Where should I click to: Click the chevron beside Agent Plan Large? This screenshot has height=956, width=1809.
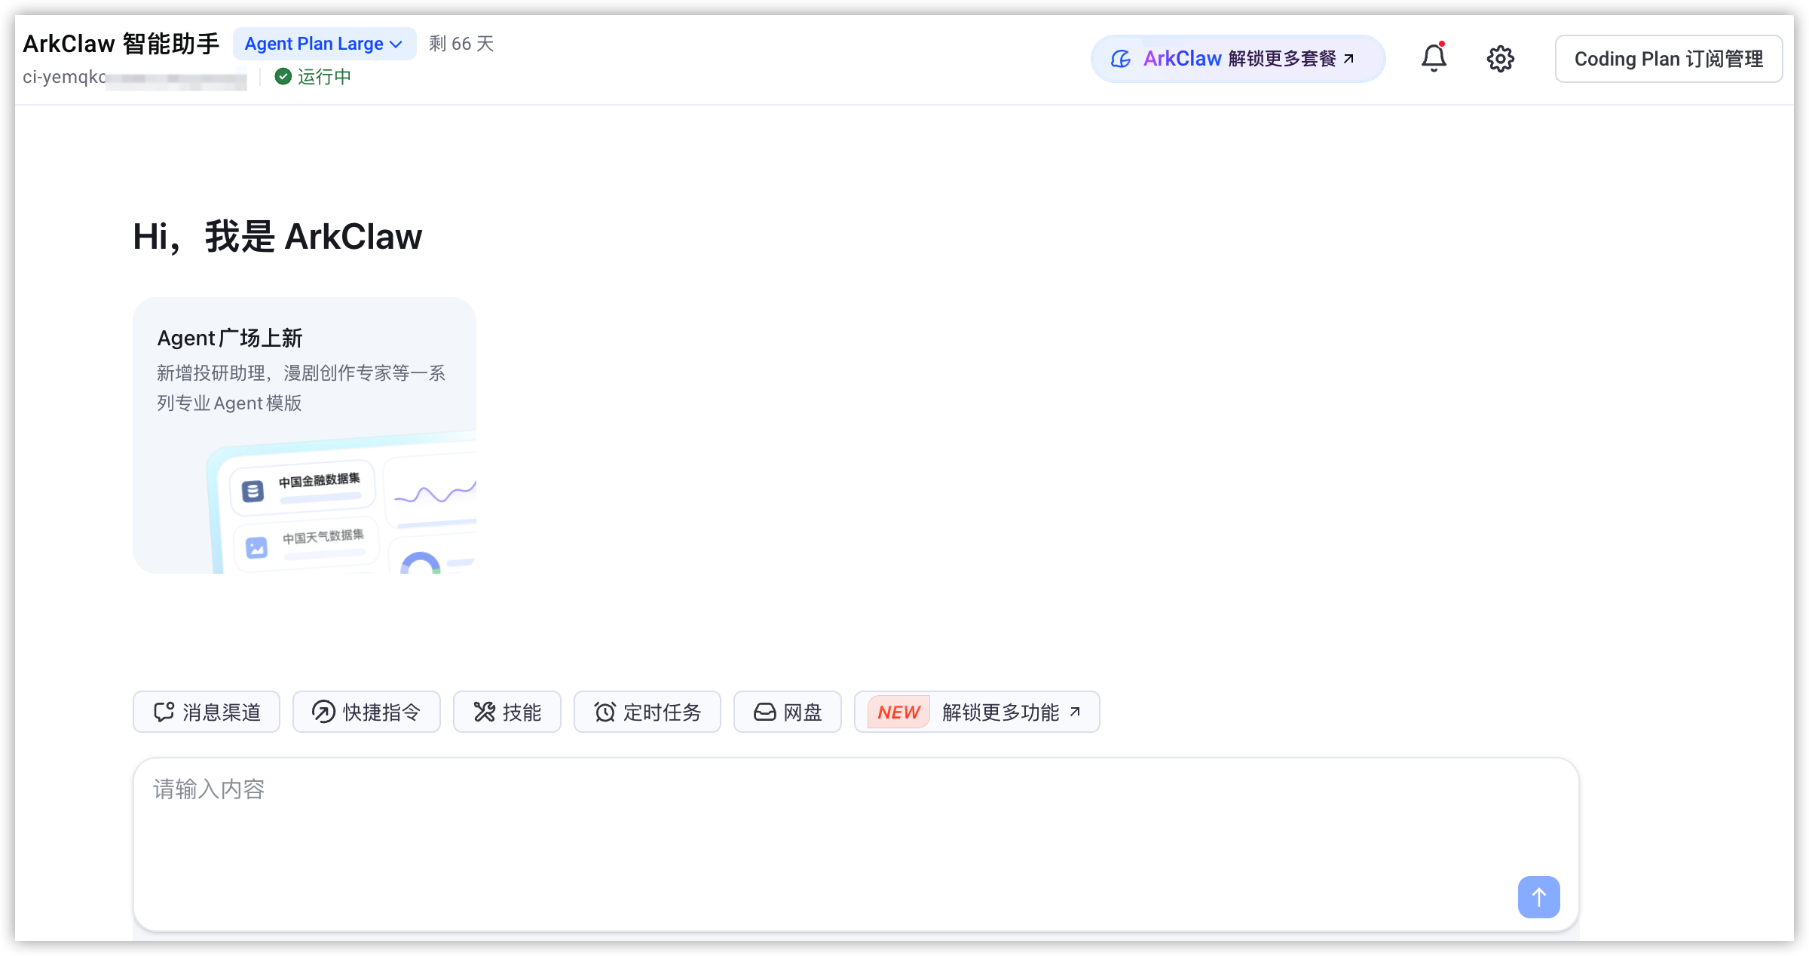(396, 44)
